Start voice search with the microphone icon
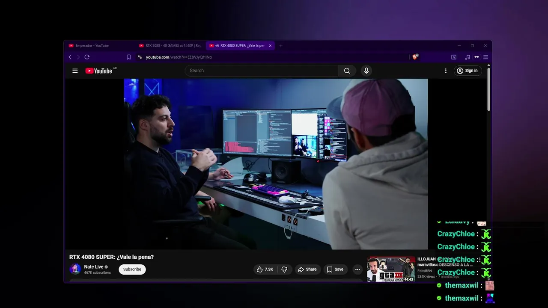548x308 pixels. (x=366, y=71)
